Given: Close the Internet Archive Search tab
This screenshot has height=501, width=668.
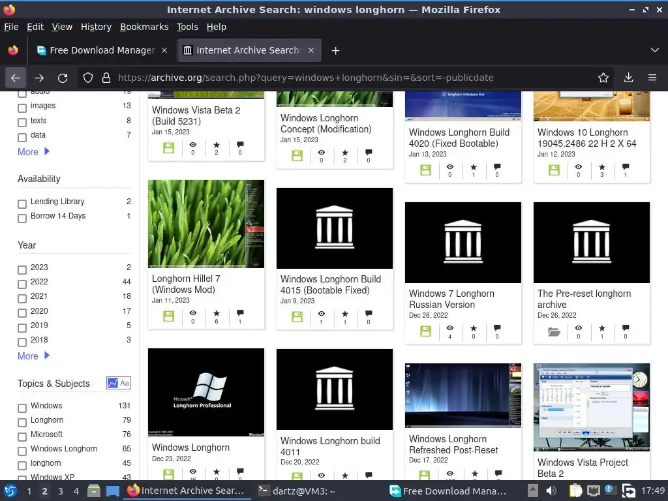Looking at the screenshot, I should pos(311,50).
